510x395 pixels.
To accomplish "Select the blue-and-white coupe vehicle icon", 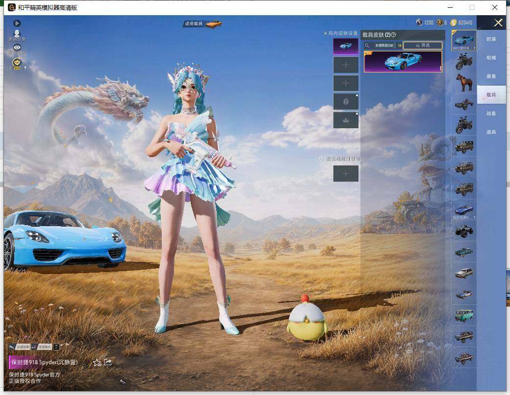I will (464, 294).
